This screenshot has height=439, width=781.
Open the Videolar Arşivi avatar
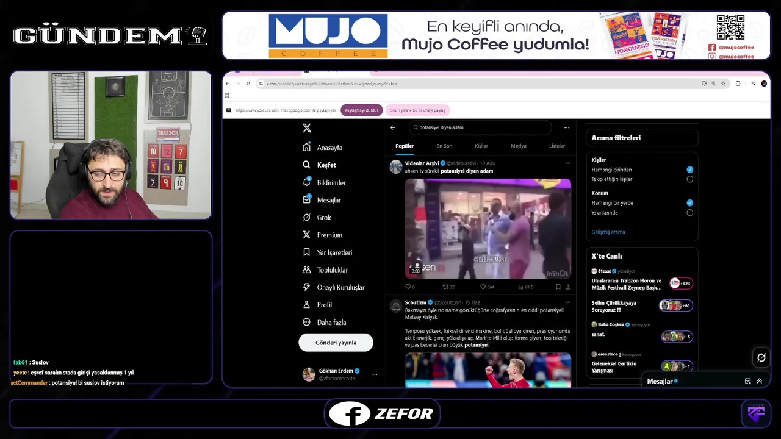click(x=396, y=166)
